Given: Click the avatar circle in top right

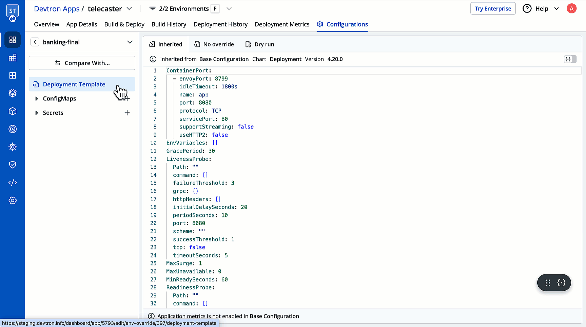Looking at the screenshot, I should coord(571,8).
